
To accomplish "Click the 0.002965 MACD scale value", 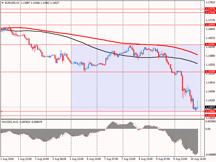I will pos(211,121).
